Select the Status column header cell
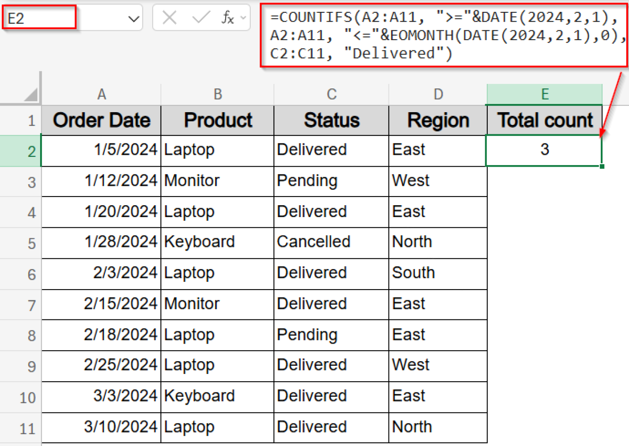 click(x=331, y=120)
